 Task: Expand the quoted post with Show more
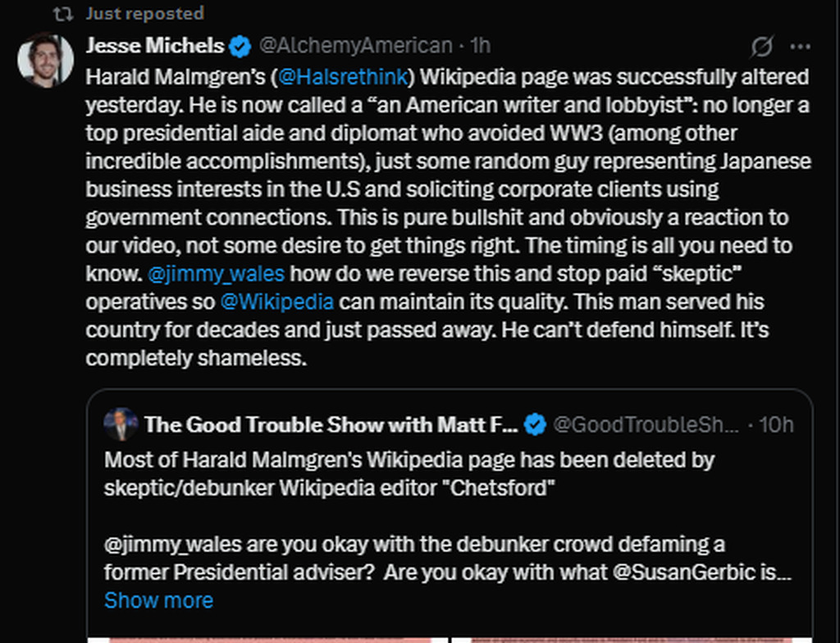coord(158,600)
